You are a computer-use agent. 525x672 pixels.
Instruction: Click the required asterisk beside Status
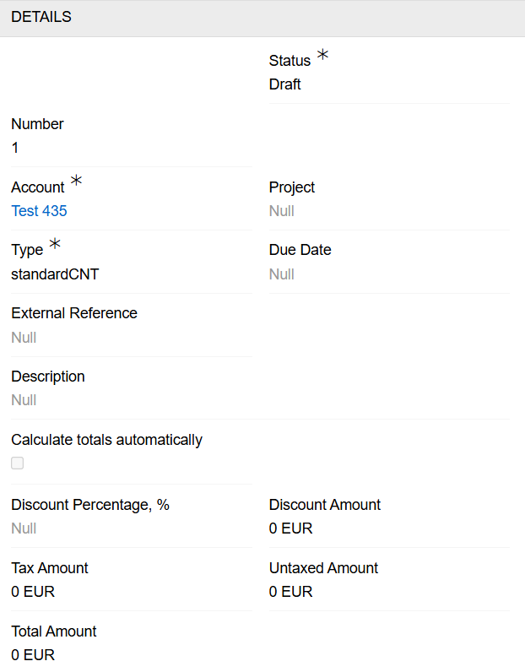tap(322, 56)
